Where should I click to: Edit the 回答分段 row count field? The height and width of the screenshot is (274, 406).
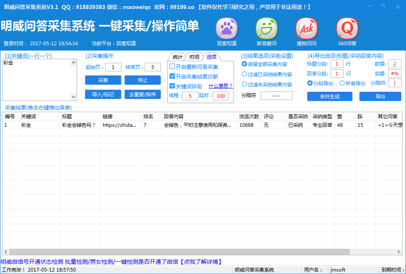(x=337, y=73)
